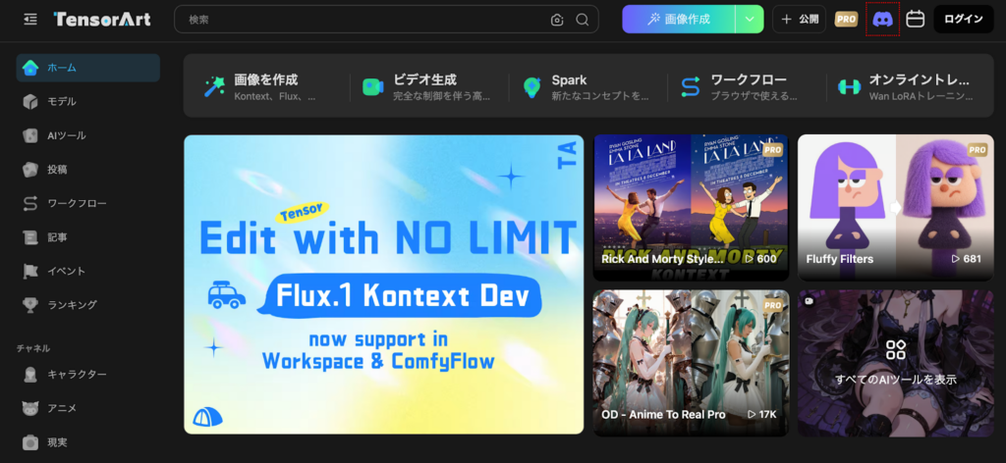Click the モデル cube icon
1006x463 pixels.
pyautogui.click(x=30, y=102)
